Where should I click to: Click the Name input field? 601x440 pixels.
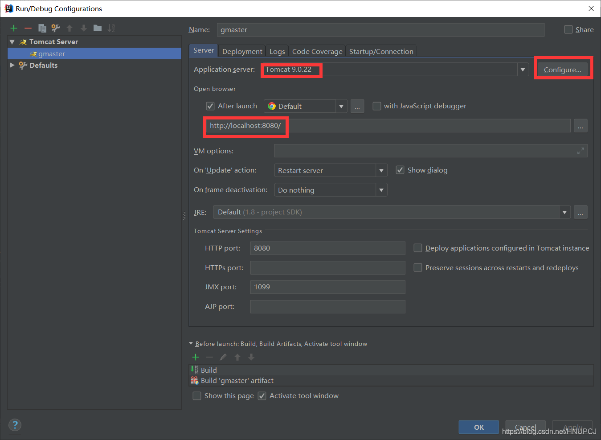(x=381, y=30)
